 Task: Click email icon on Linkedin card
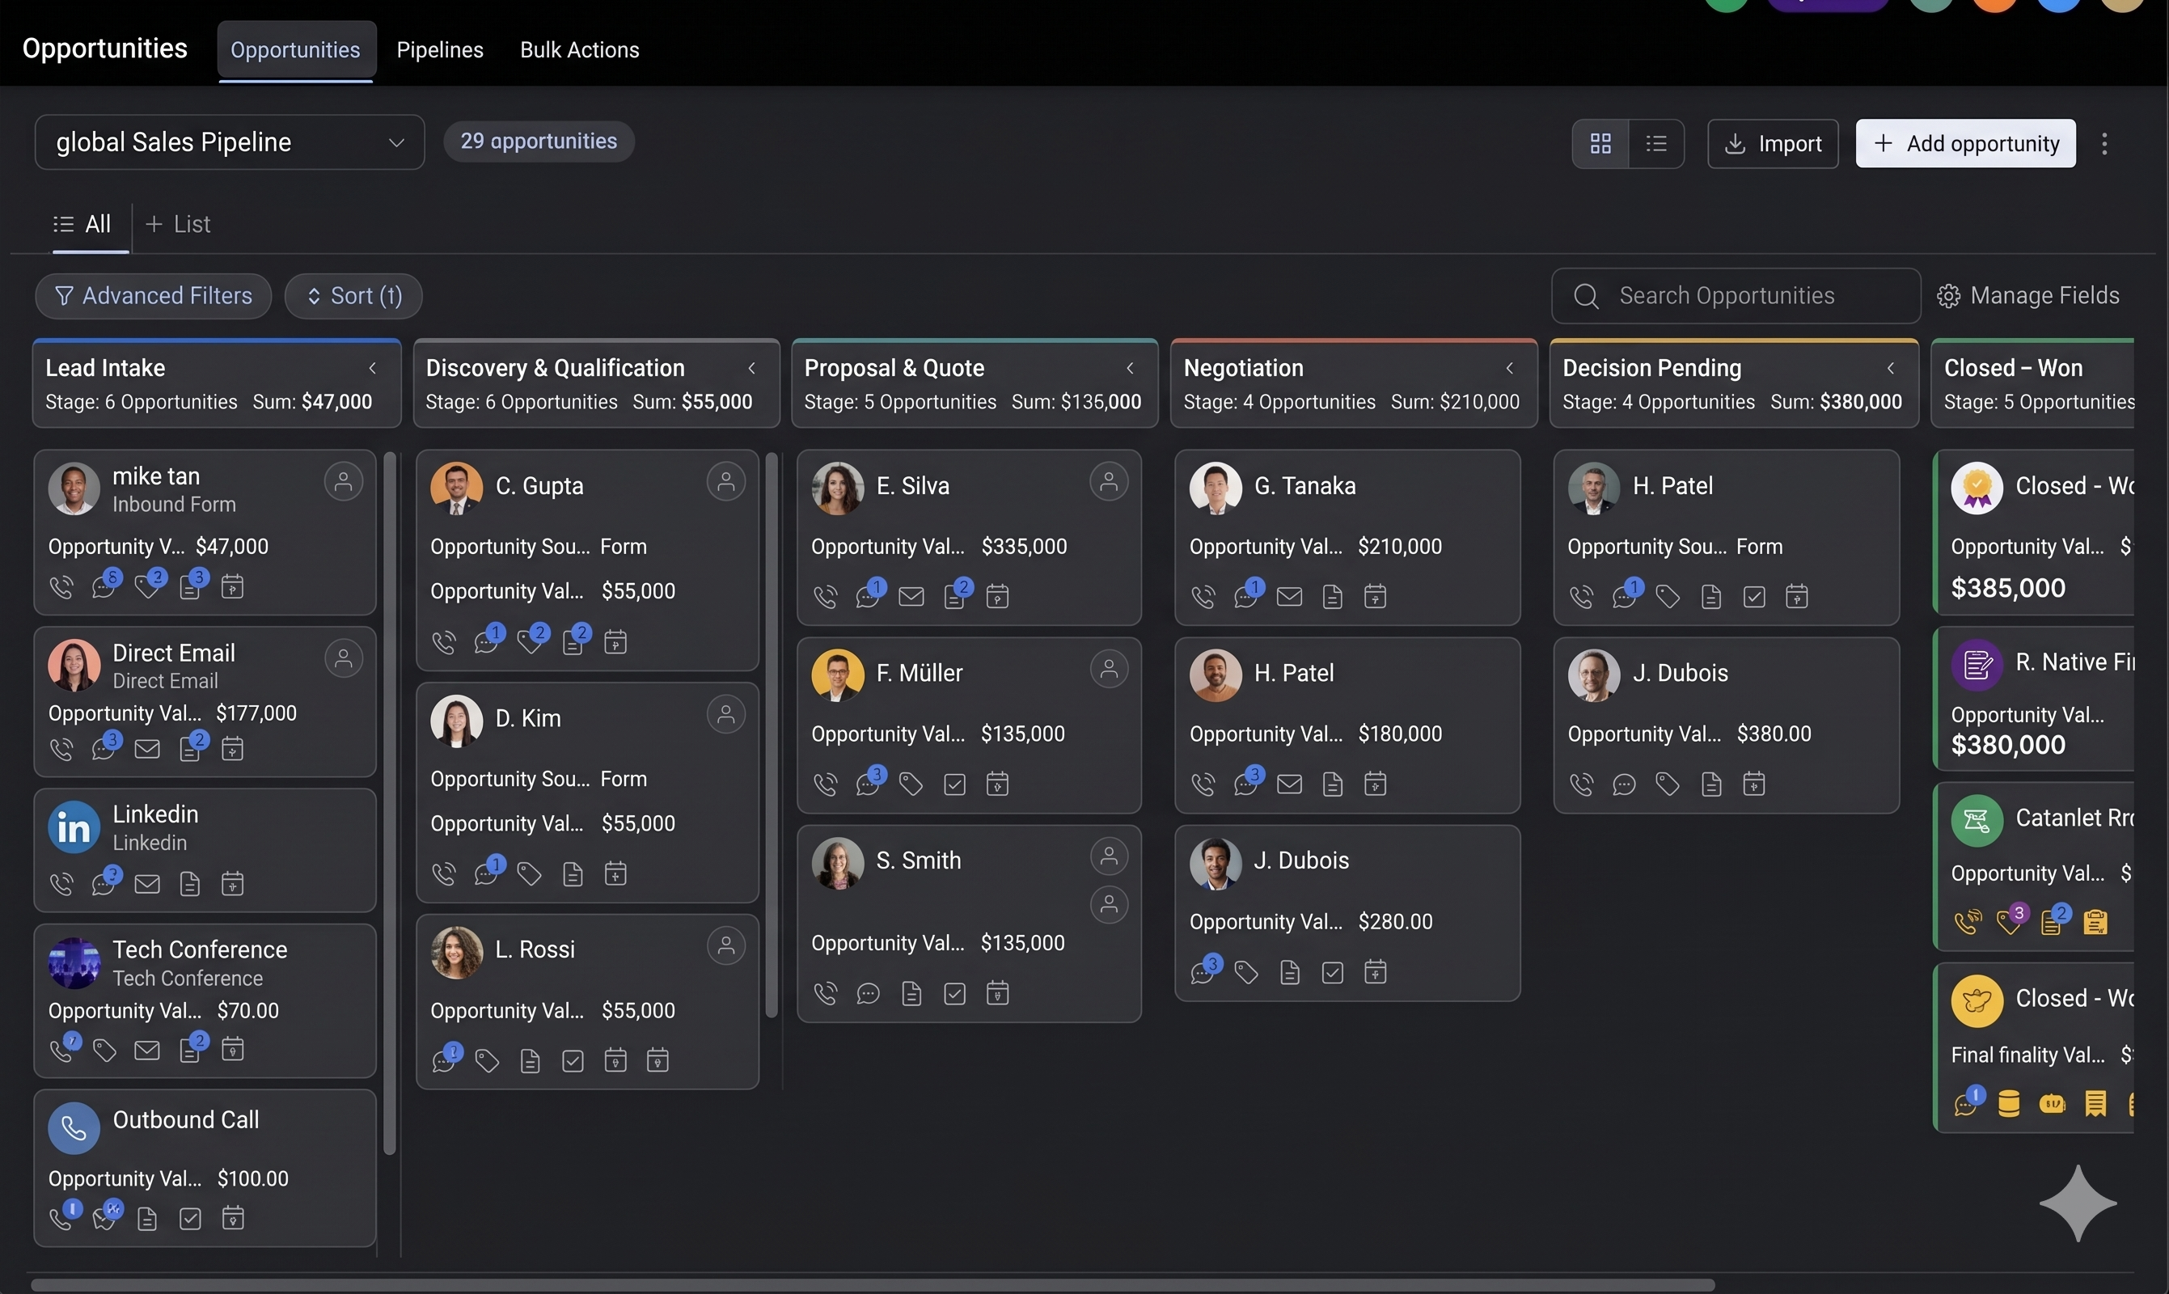147,884
